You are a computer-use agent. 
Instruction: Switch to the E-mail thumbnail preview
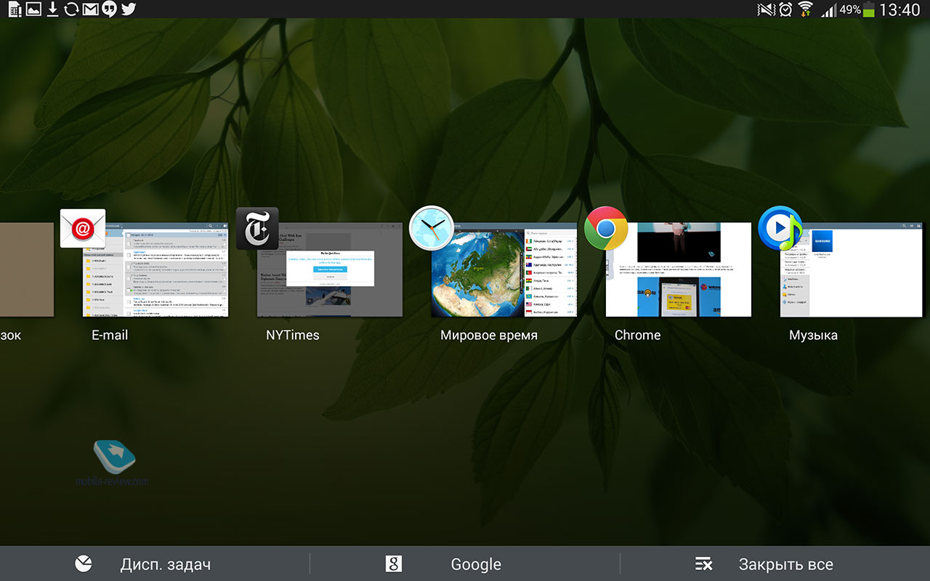pos(155,269)
